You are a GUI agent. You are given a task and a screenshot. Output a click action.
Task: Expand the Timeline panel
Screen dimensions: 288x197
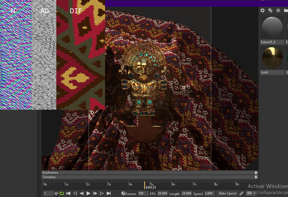(x=256, y=177)
